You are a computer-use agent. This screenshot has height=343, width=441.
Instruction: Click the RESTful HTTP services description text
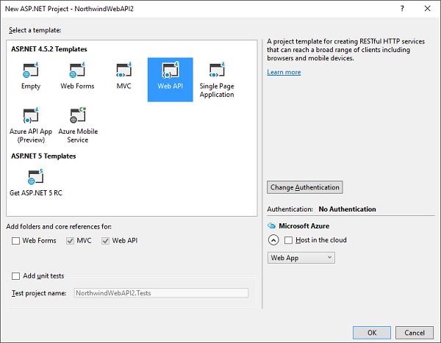[345, 50]
